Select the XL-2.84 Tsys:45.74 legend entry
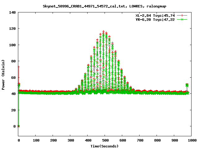Screen dimensions: 198x149 click(155, 16)
